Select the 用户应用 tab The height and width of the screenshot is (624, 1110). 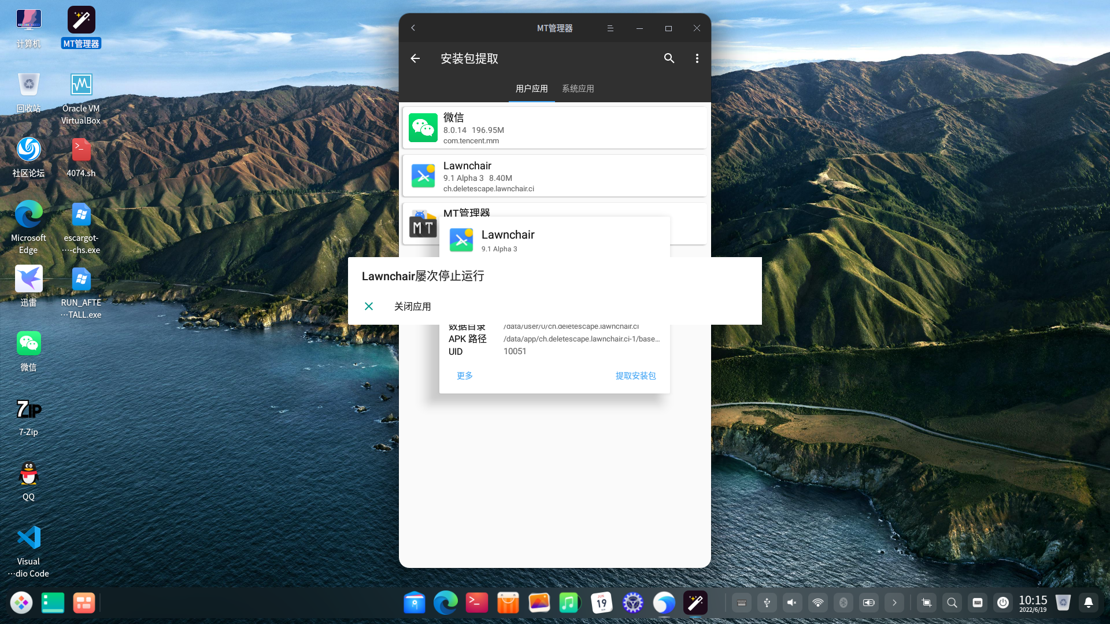click(531, 88)
